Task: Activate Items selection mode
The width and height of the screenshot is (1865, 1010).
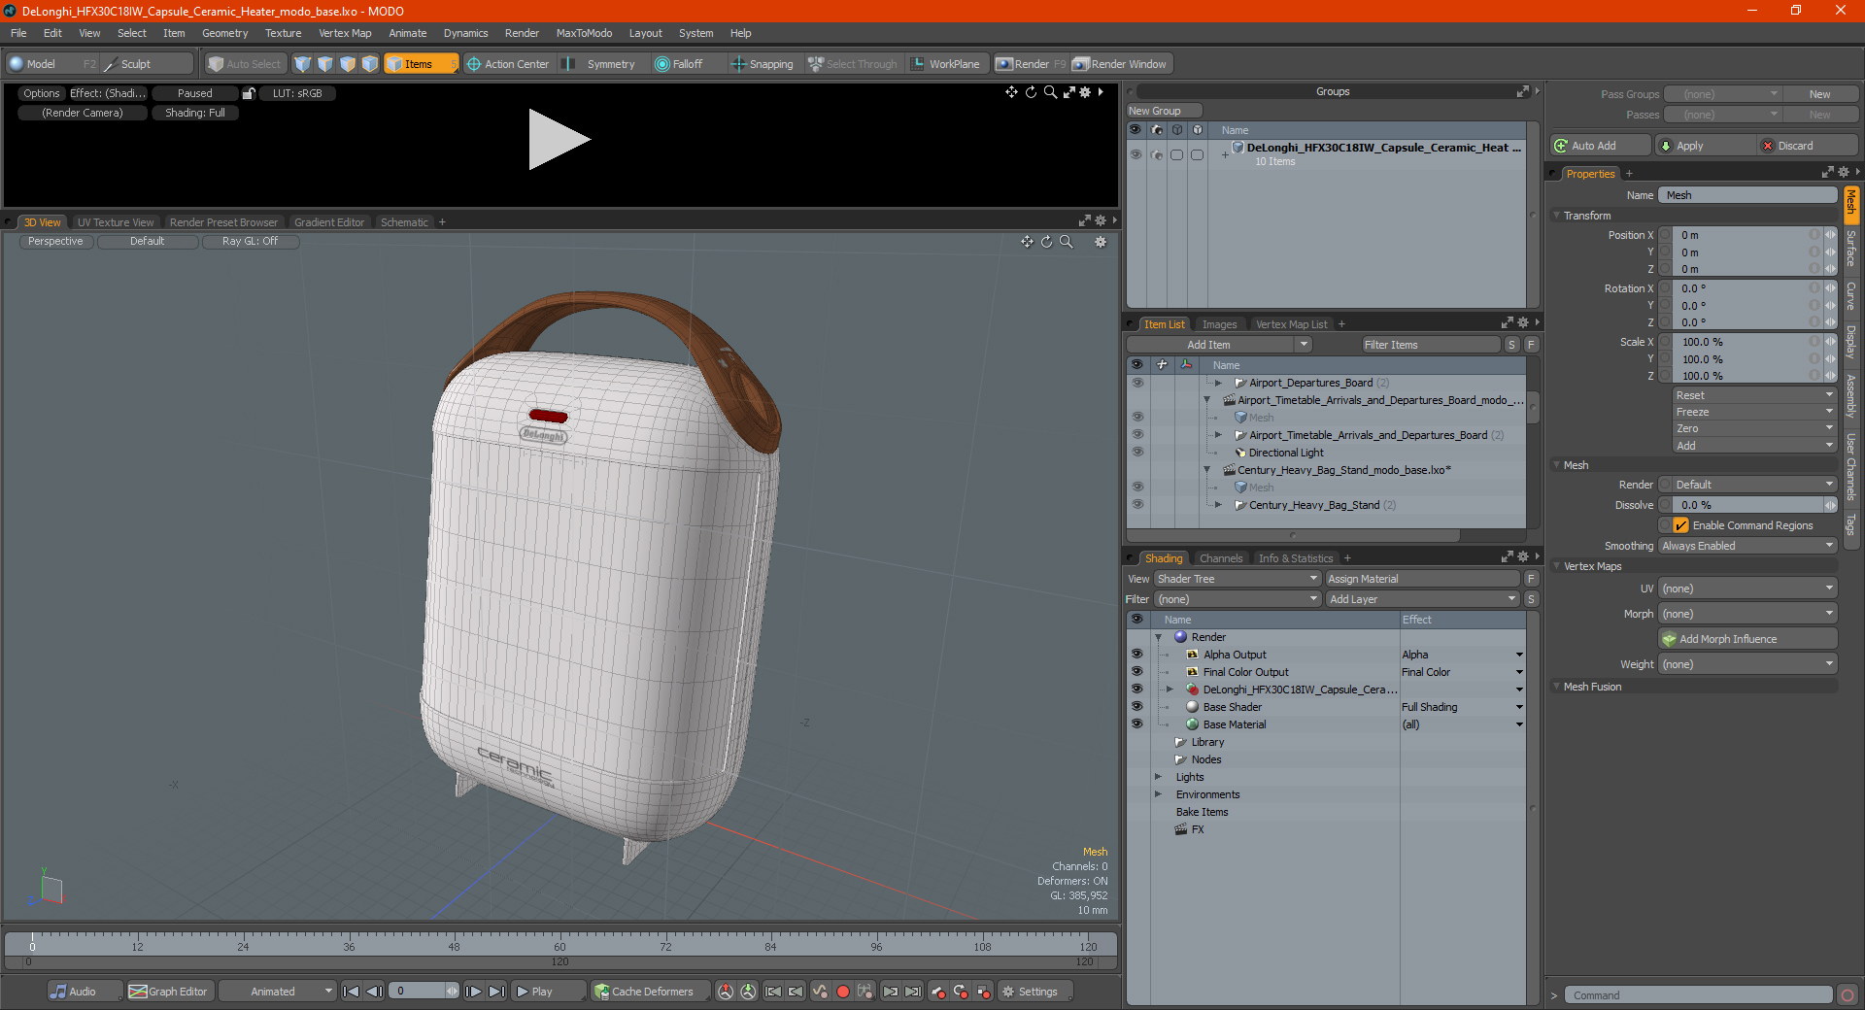Action: point(420,64)
